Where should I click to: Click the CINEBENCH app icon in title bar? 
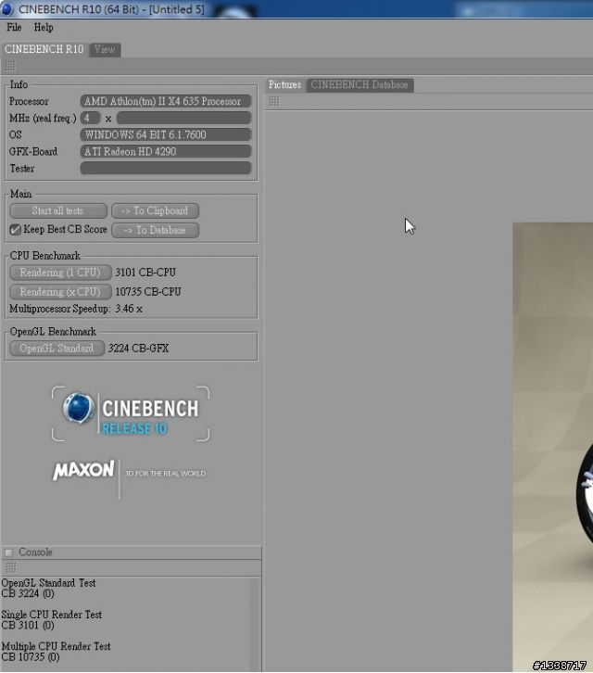[x=7, y=8]
